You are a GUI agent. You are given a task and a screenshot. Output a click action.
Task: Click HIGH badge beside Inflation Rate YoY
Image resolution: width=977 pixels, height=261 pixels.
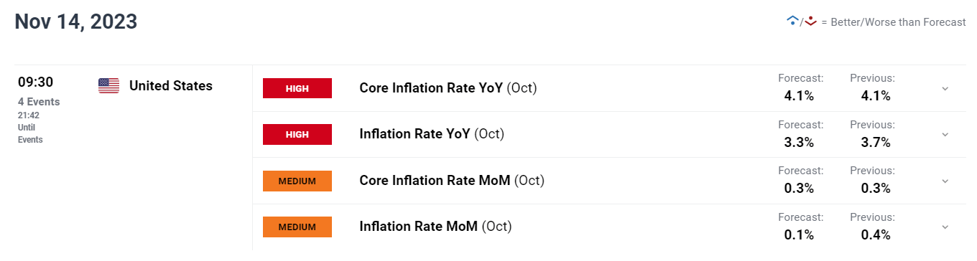coord(297,134)
